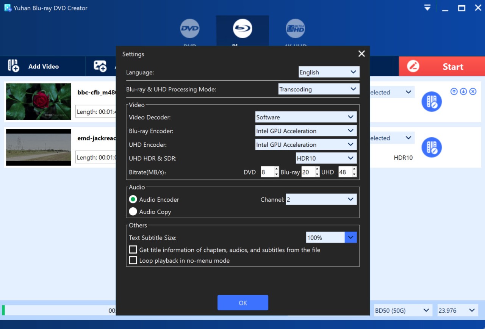Switch to the 4K UHD disc icon

pyautogui.click(x=295, y=28)
